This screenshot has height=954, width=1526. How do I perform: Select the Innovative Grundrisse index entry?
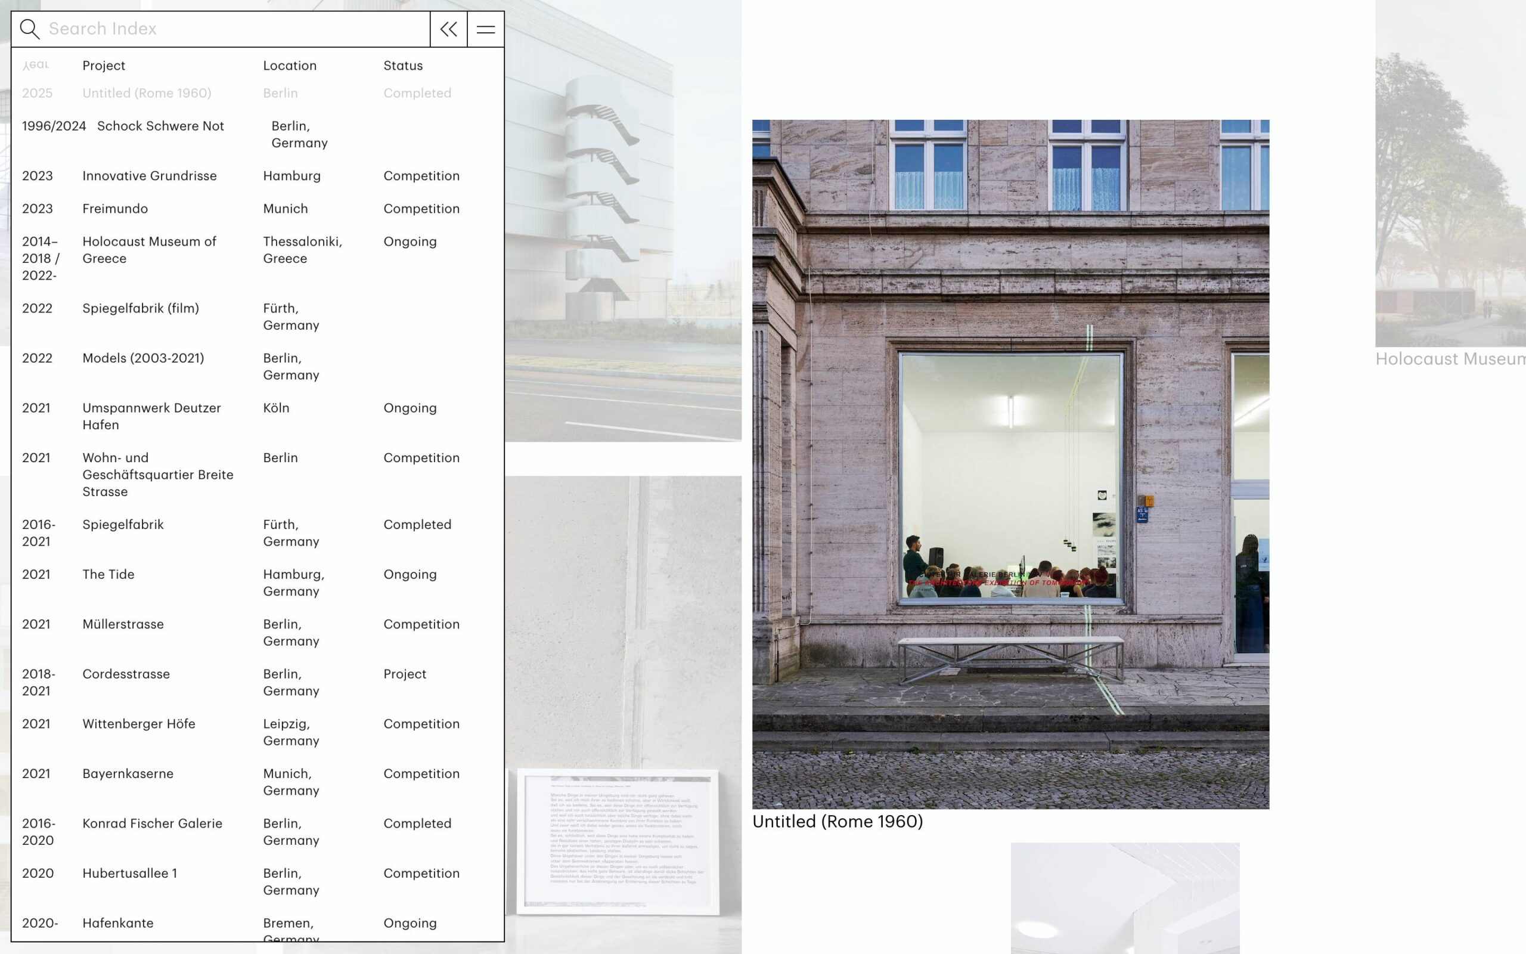[x=149, y=176]
